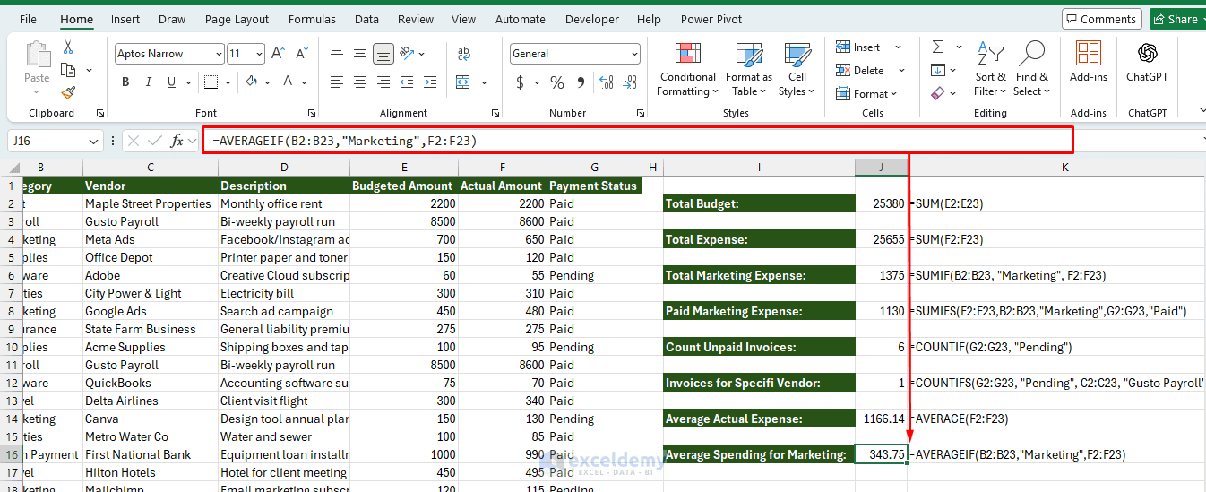Collapse the ribbon with the chevron

pyautogui.click(x=1202, y=110)
